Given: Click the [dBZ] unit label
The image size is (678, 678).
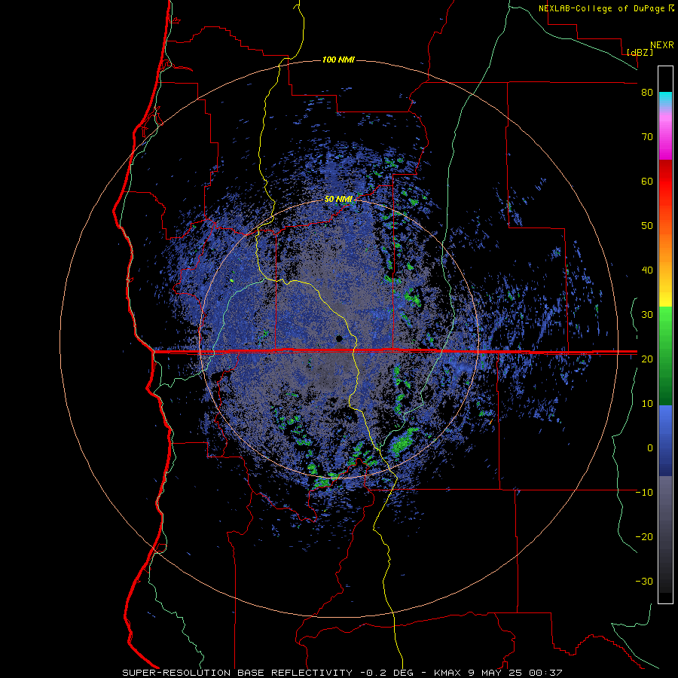Looking at the screenshot, I should click(x=640, y=52).
